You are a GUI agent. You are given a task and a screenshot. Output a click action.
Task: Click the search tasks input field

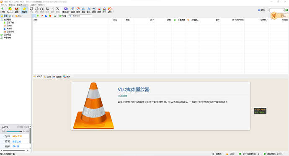tap(80, 16)
